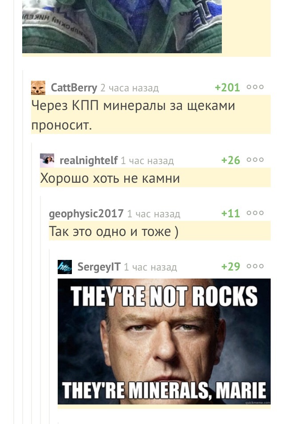Select the comment text "Хорошо хоть не камни"
Screen dimensions: 284x424
tap(110, 178)
